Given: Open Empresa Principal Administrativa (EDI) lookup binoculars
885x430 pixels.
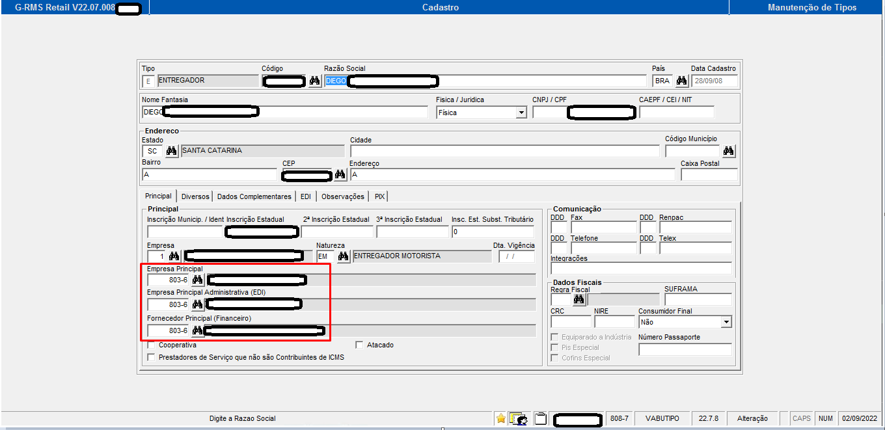Looking at the screenshot, I should pyautogui.click(x=197, y=304).
